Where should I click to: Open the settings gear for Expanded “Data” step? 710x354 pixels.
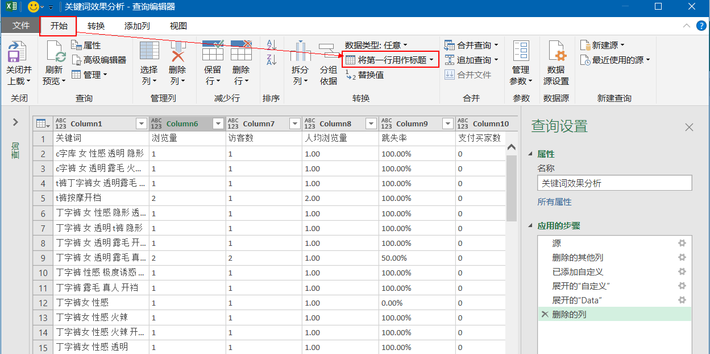(x=682, y=300)
